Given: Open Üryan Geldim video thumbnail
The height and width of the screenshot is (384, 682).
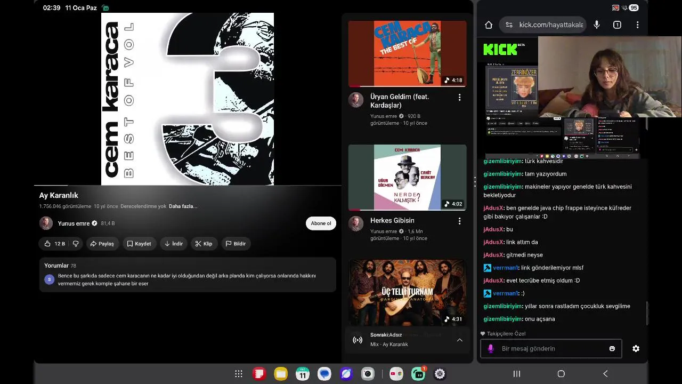Looking at the screenshot, I should click(x=407, y=53).
